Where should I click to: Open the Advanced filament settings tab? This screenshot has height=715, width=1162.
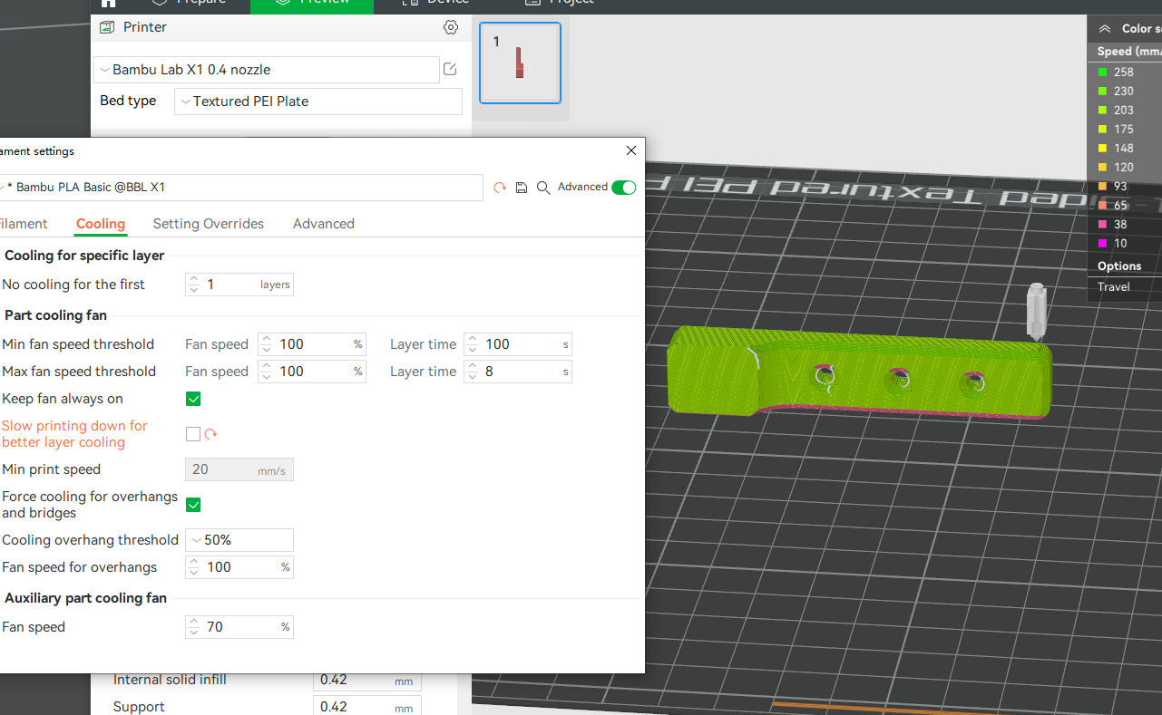(323, 223)
